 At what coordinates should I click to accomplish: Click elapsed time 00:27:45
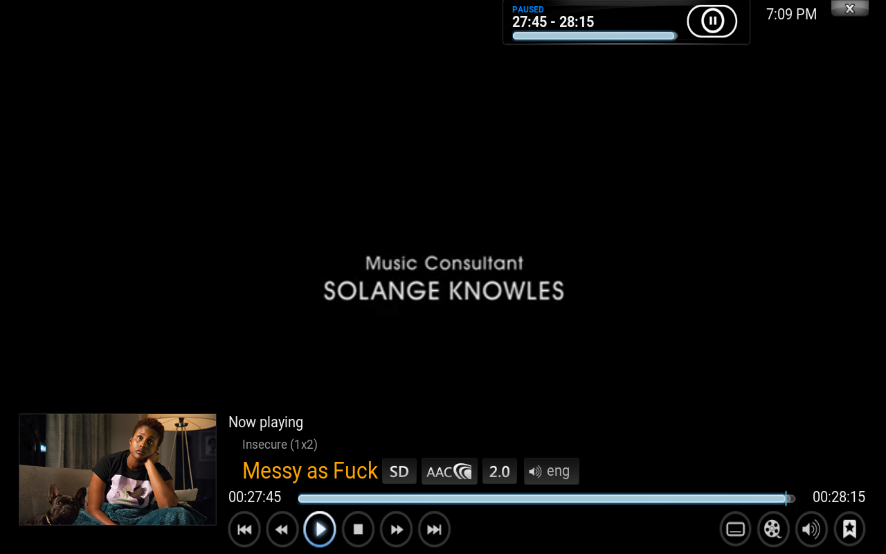(x=255, y=497)
